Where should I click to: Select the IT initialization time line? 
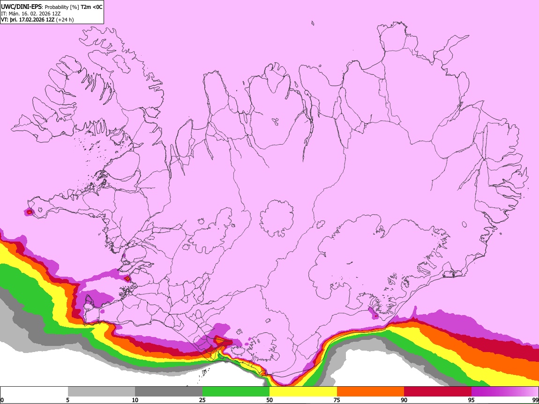click(30, 14)
